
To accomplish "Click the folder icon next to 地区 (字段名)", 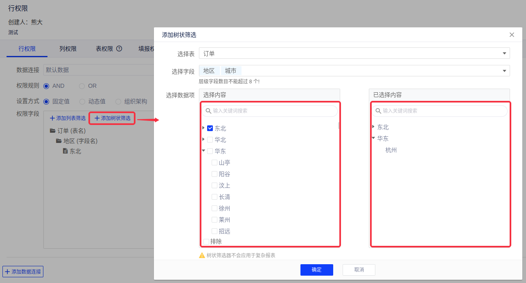I will (59, 141).
